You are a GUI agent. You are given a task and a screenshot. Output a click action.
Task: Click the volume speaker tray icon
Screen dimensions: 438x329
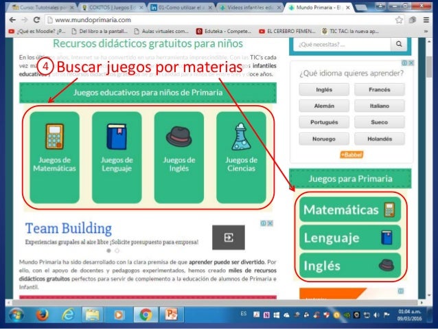pyautogui.click(x=376, y=315)
